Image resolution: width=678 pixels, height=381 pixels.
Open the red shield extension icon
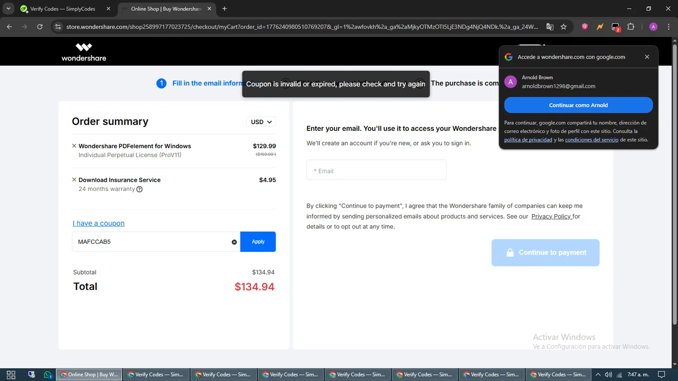tap(585, 27)
